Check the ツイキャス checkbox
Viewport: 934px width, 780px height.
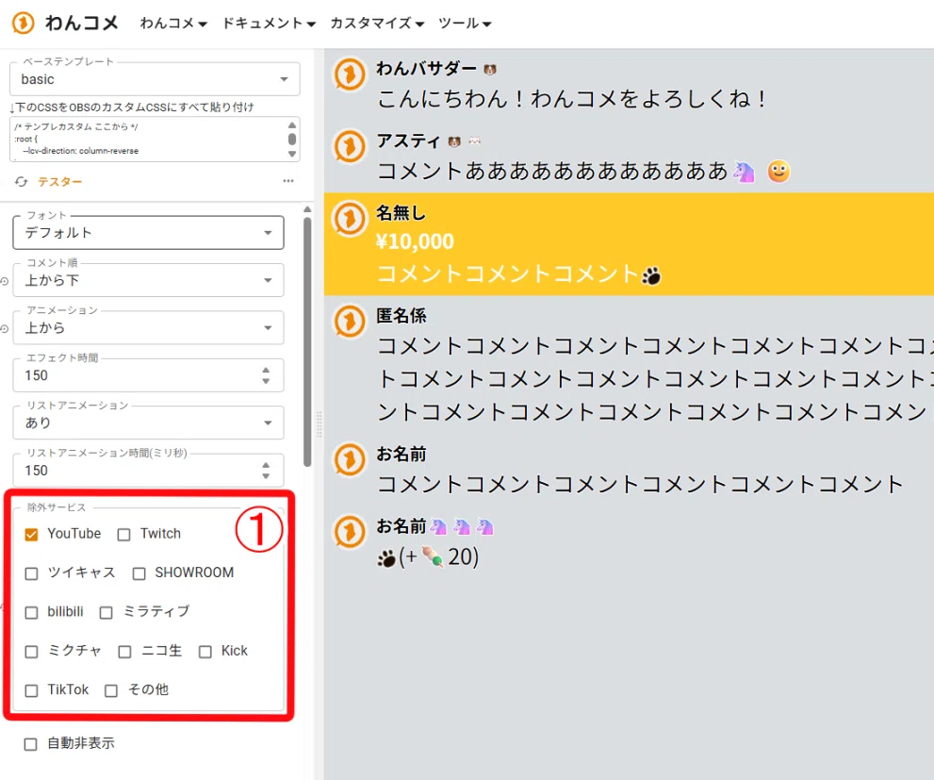click(31, 573)
